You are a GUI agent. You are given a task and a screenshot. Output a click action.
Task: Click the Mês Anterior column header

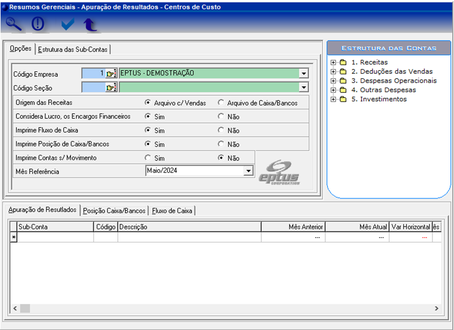[x=293, y=226]
